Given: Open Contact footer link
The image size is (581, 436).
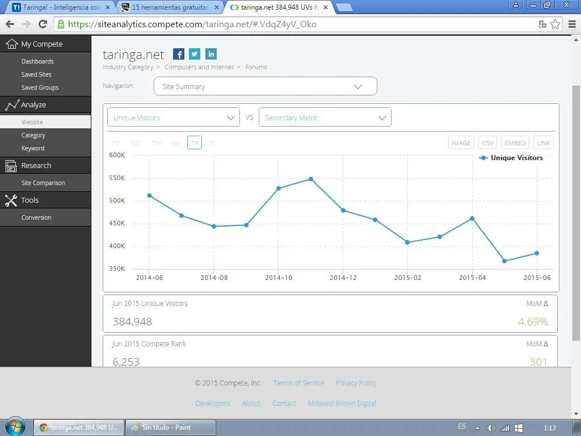Looking at the screenshot, I should click(x=284, y=404).
